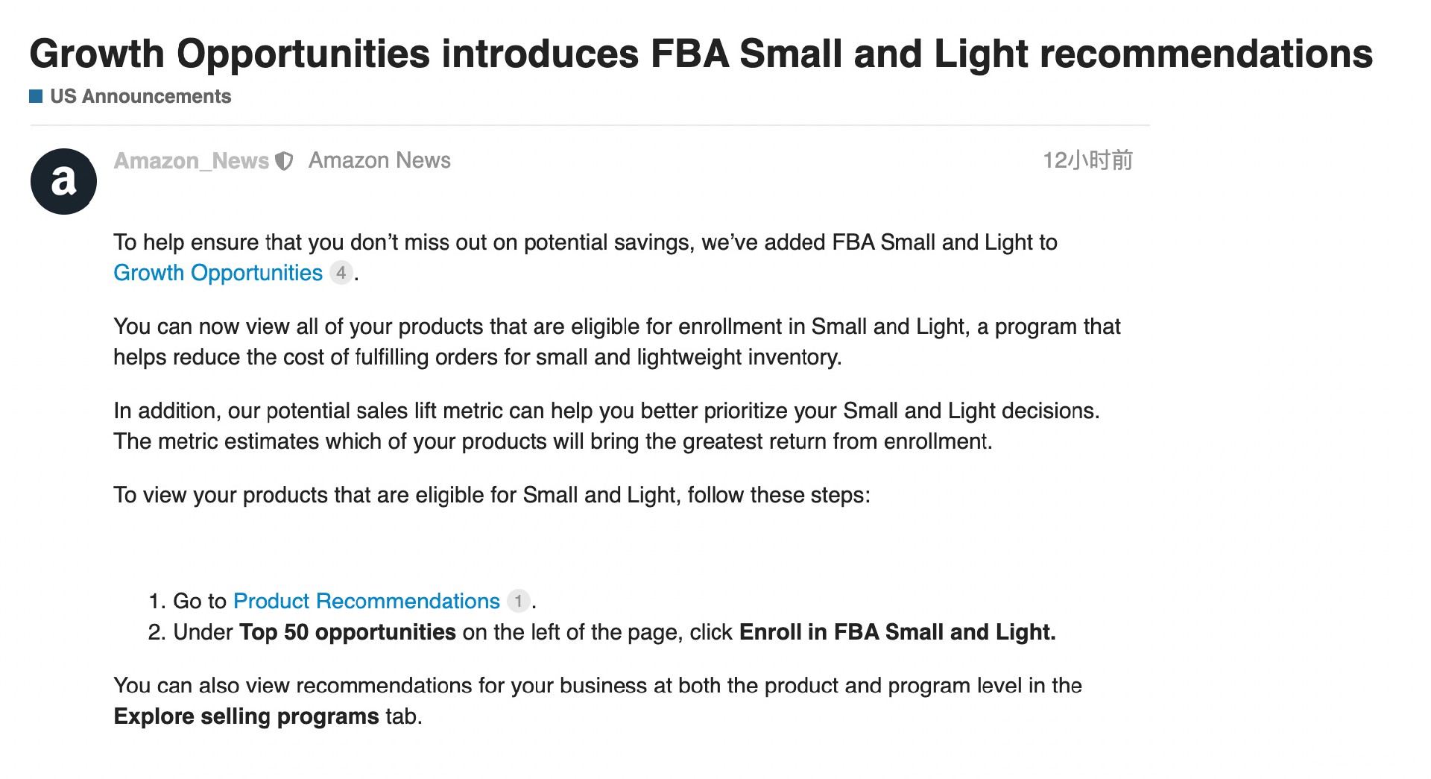The image size is (1431, 779).
Task: Click the bold Top 50 opportunities text
Action: (x=347, y=632)
